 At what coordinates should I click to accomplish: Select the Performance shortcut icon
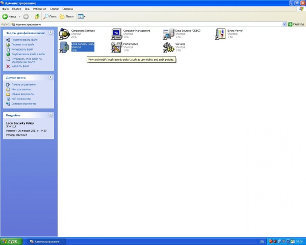(x=116, y=47)
